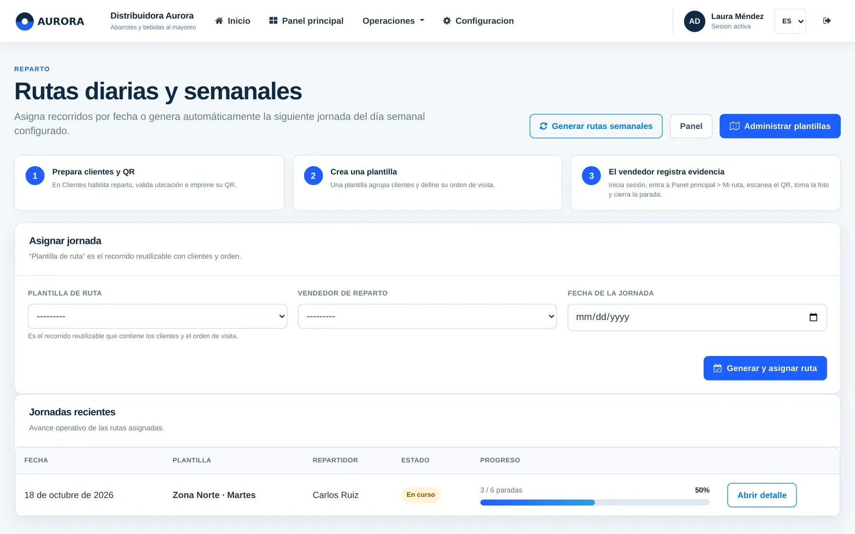The width and height of the screenshot is (855, 534).
Task: Click the Carlos Ruiz repartidor cell
Action: pos(335,495)
